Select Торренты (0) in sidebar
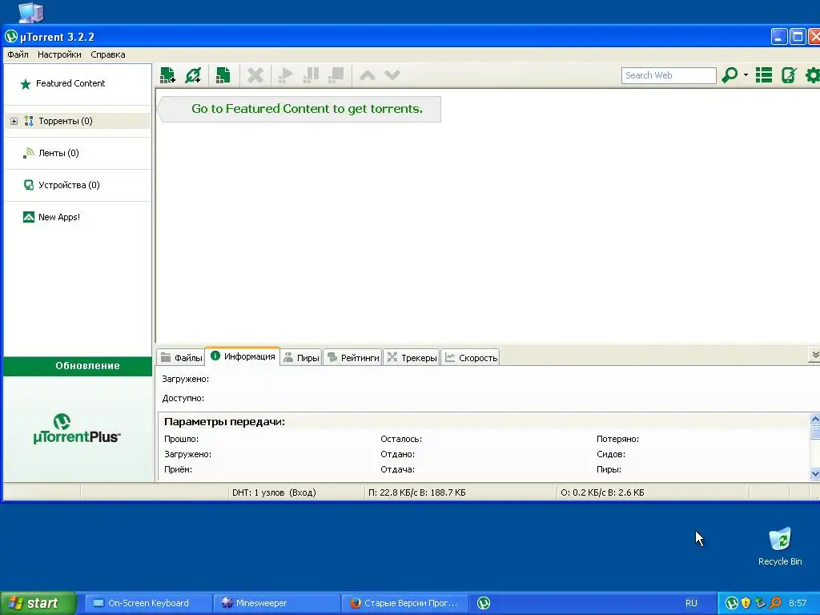This screenshot has height=615, width=820. [66, 122]
